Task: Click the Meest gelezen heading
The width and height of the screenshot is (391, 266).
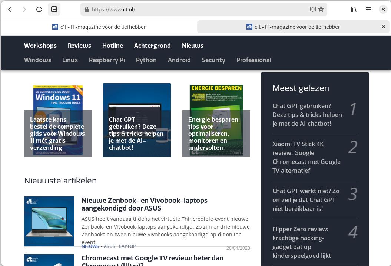Action: pyautogui.click(x=301, y=88)
